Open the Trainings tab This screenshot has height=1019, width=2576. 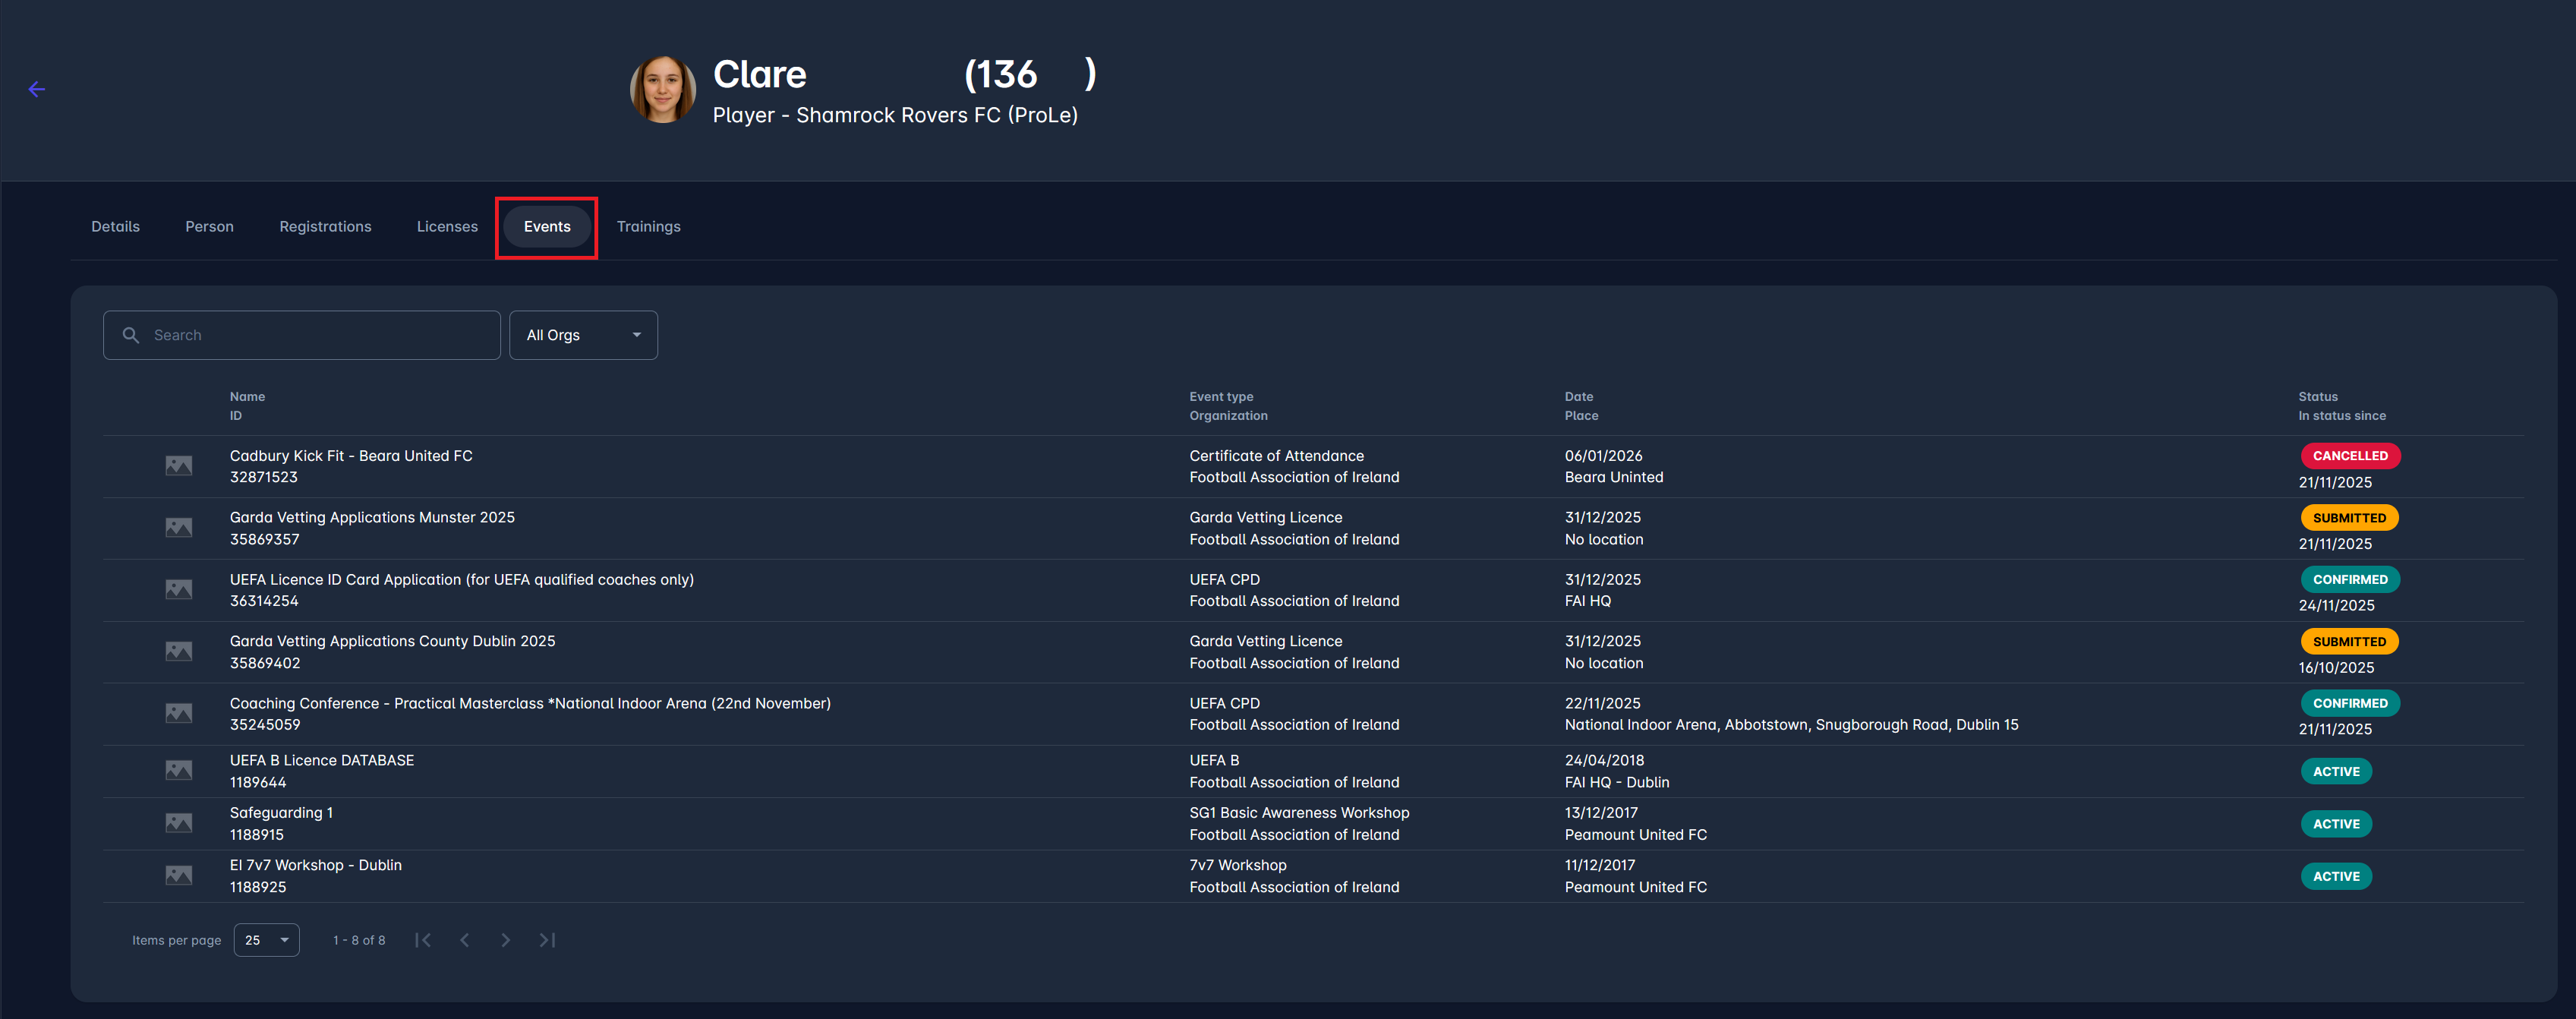pos(648,227)
